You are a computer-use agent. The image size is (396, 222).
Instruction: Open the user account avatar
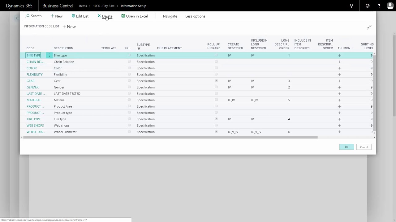pyautogui.click(x=390, y=6)
